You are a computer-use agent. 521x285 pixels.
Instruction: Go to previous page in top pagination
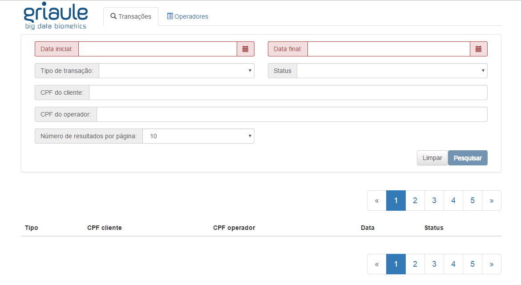[377, 201]
